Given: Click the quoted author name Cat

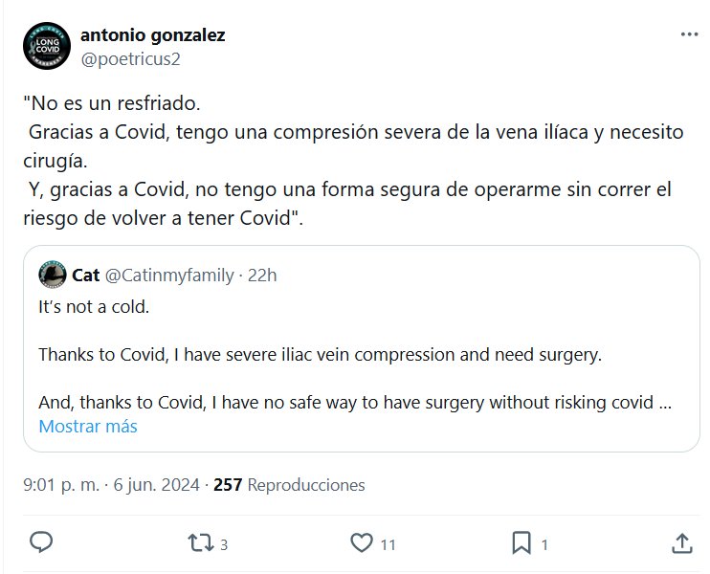Looking at the screenshot, I should 86,276.
